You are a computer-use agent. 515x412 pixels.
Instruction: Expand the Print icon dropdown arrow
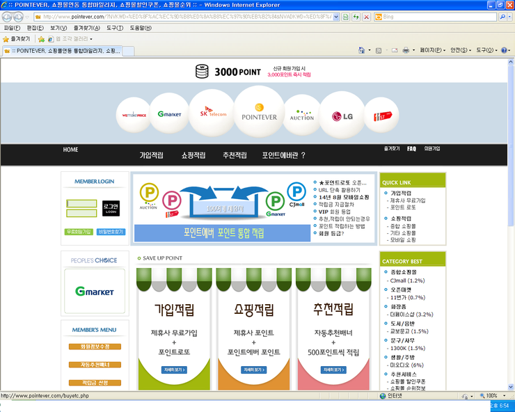[x=413, y=50]
